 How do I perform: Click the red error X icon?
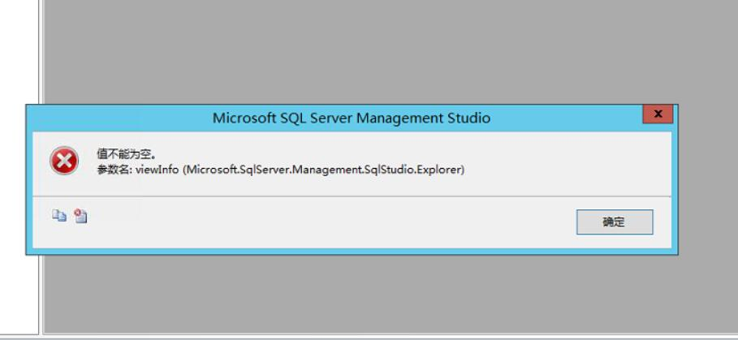pyautogui.click(x=64, y=161)
